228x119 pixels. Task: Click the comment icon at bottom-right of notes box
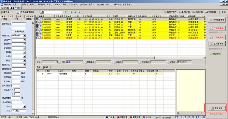point(202,113)
